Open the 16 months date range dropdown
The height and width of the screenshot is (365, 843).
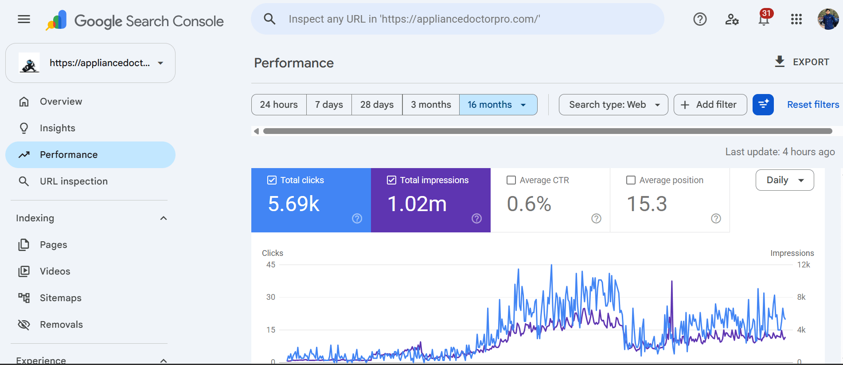pyautogui.click(x=498, y=105)
